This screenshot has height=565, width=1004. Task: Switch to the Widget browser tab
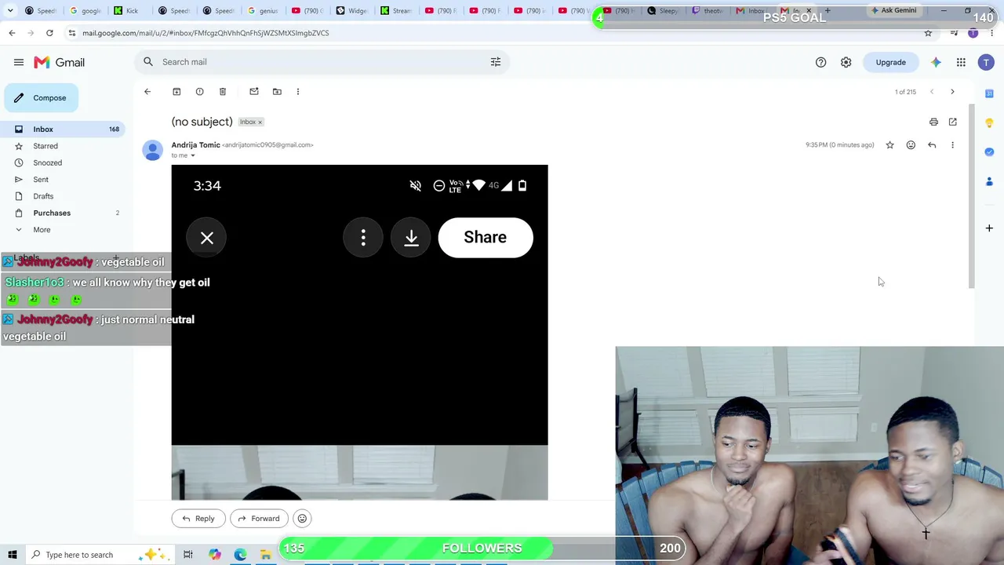352,11
